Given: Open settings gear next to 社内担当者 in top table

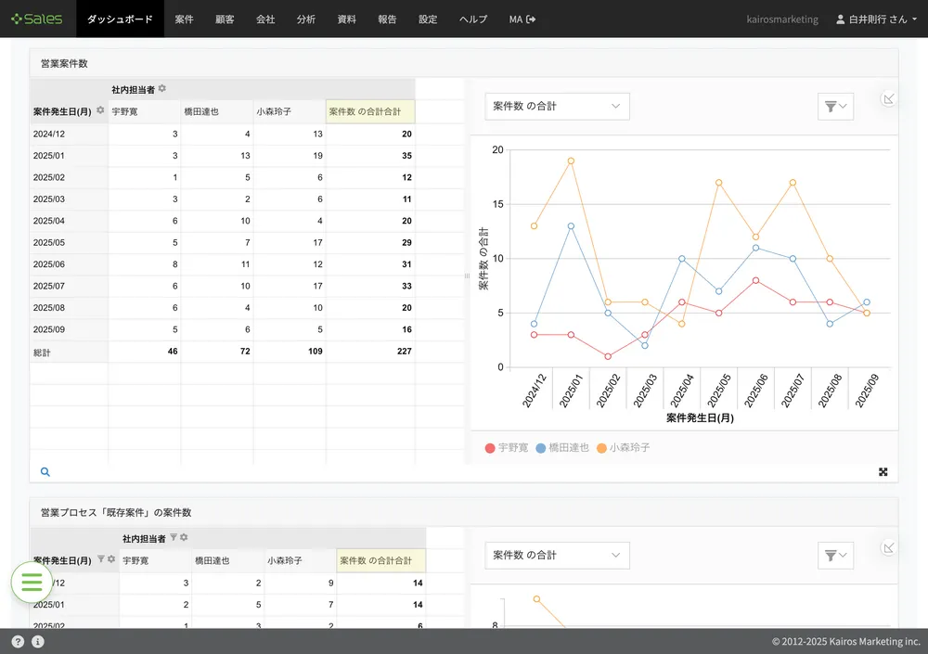Looking at the screenshot, I should [x=162, y=89].
